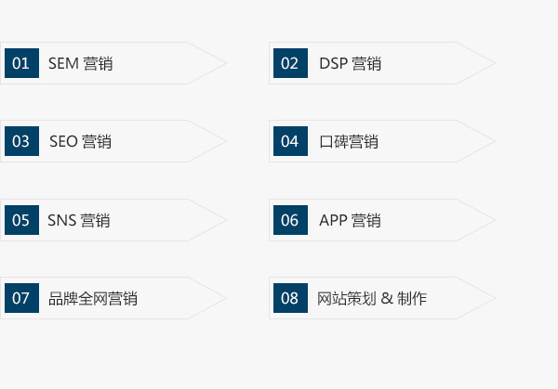Open the DSP 营销 service link
The height and width of the screenshot is (389, 558).
tap(351, 63)
